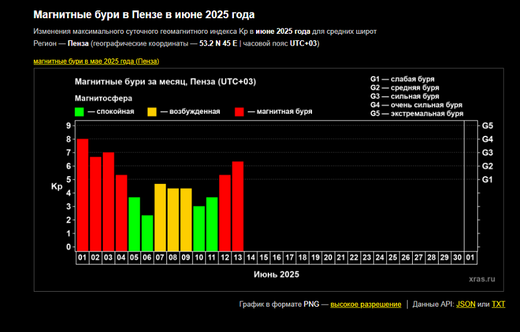
Task: Click the yellow возбужденная legend swatch
Action: [151, 112]
